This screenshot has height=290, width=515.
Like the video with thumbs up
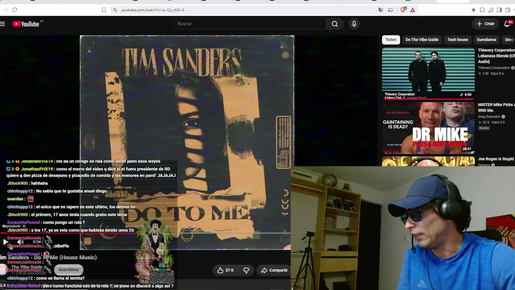pos(225,270)
